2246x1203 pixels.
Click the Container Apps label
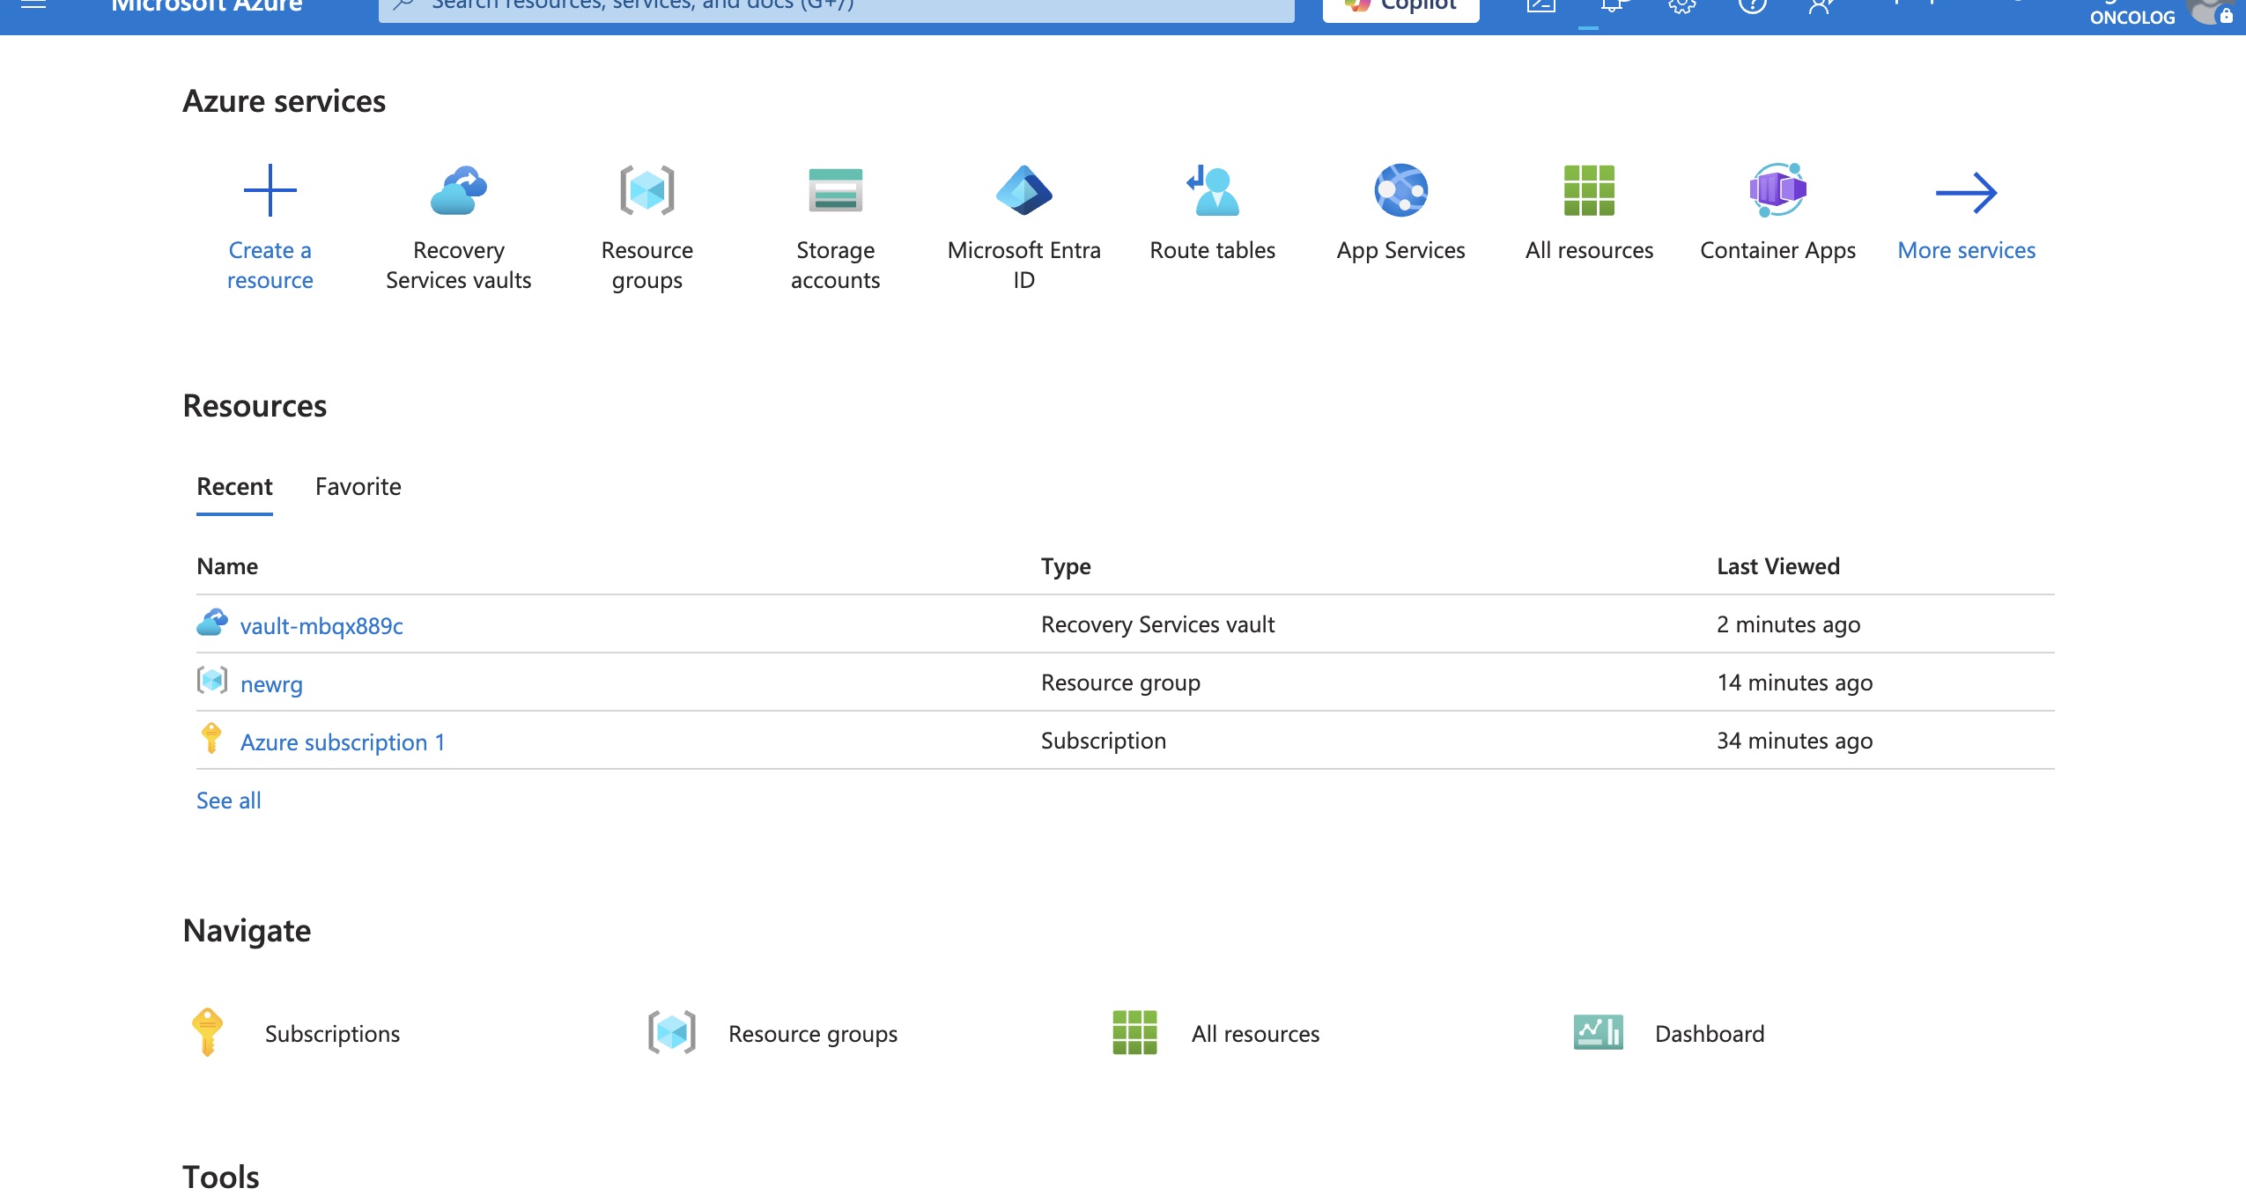[1777, 250]
